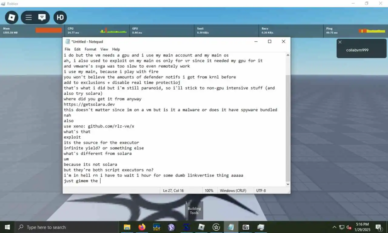The width and height of the screenshot is (388, 233).
Task: Show hidden system tray icons
Action: [334, 227]
